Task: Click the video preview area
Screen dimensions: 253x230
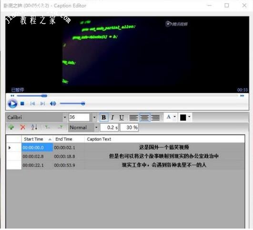Action: [x=127, y=54]
